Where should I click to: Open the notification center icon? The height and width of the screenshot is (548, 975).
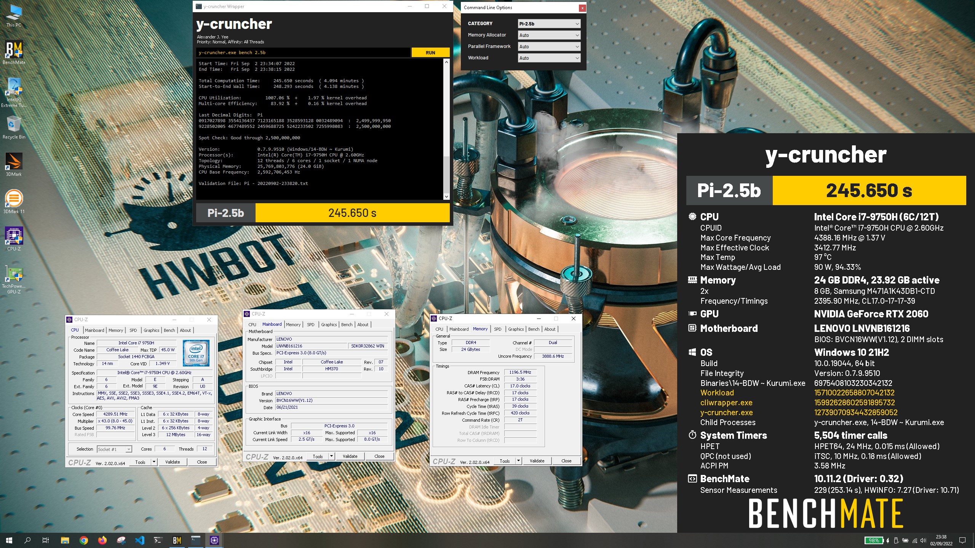point(962,540)
